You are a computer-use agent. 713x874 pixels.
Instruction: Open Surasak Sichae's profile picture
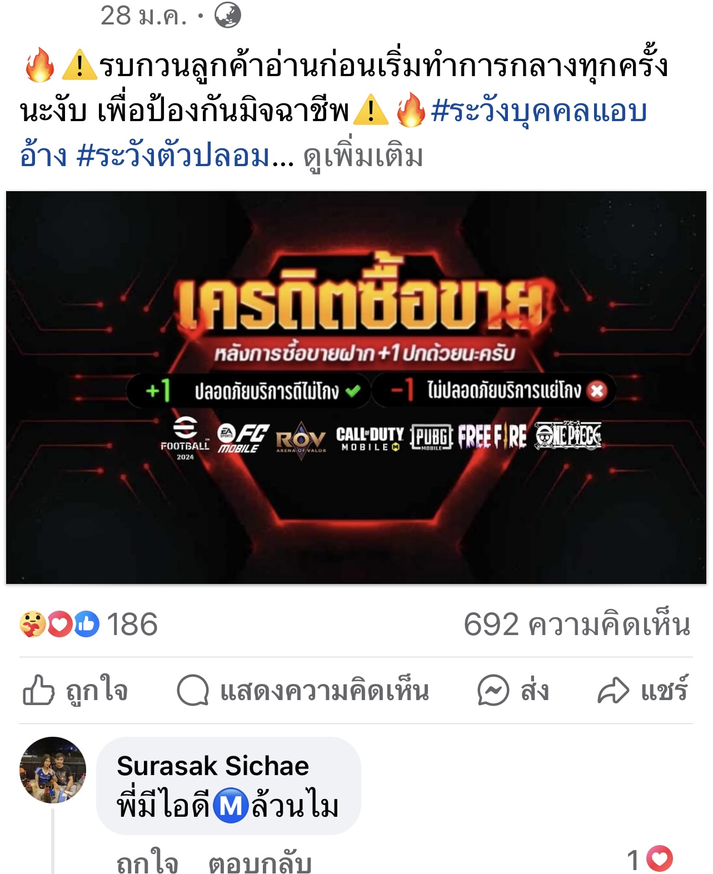[x=53, y=770]
